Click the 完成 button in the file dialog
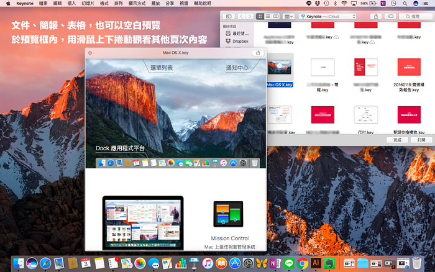Viewport: 435px width, 272px height. pyautogui.click(x=397, y=140)
